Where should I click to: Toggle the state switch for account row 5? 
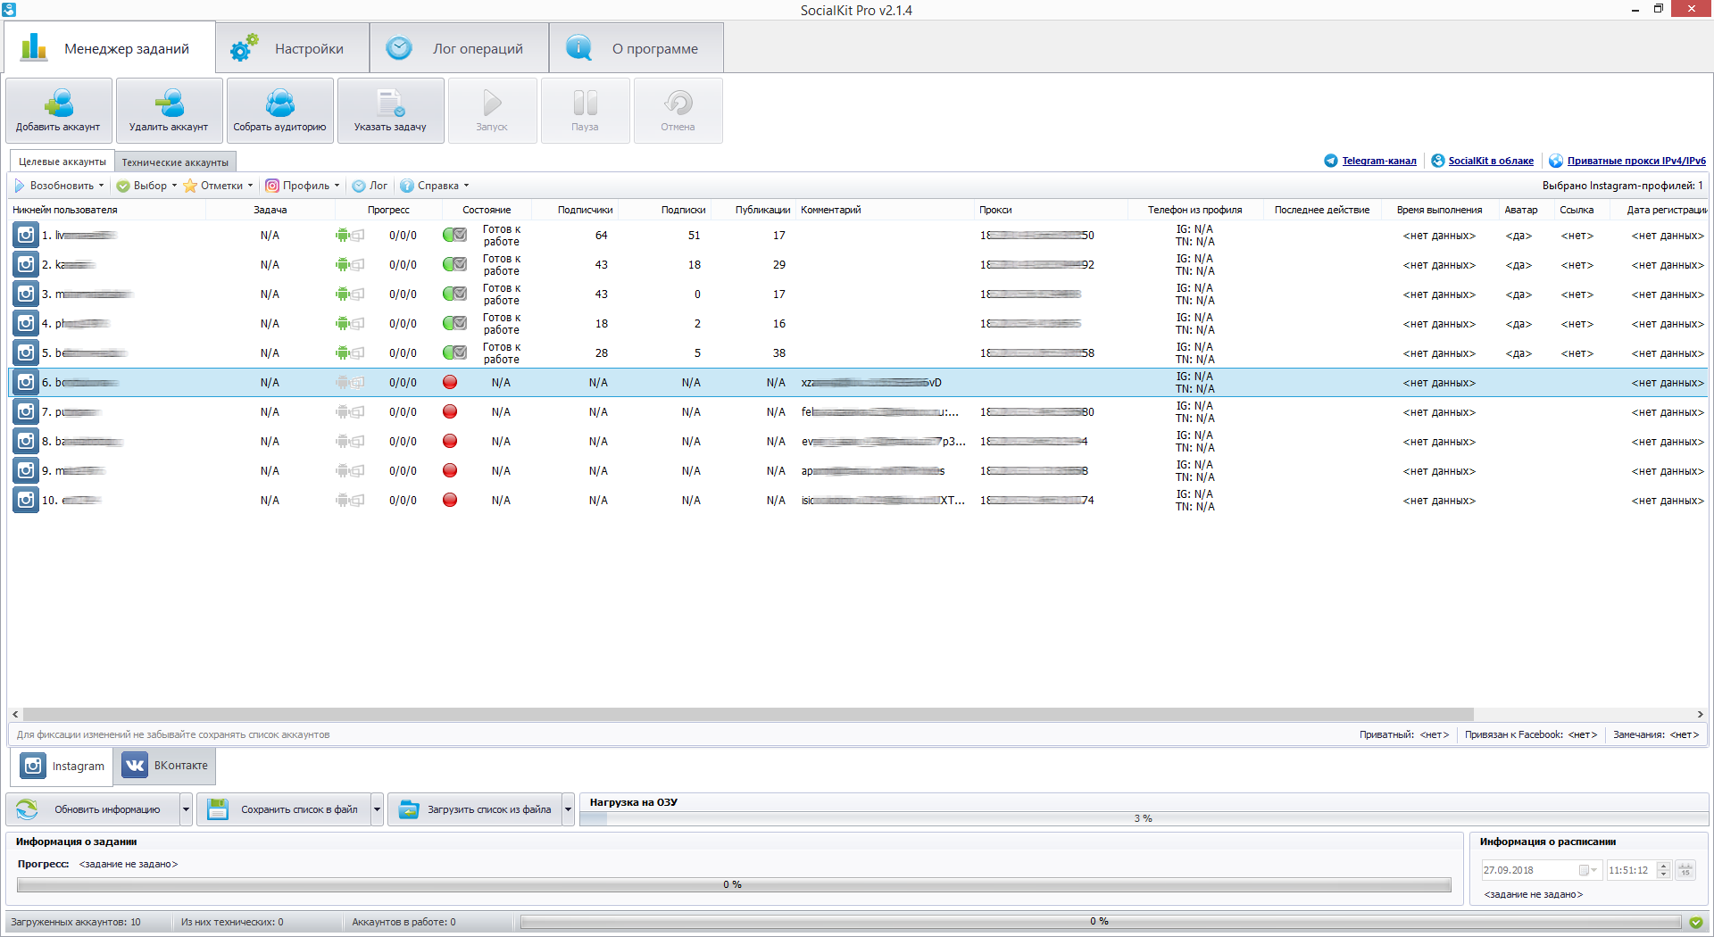tap(454, 352)
